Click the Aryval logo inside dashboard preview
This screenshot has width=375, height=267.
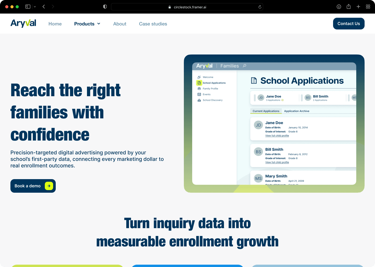click(x=204, y=66)
